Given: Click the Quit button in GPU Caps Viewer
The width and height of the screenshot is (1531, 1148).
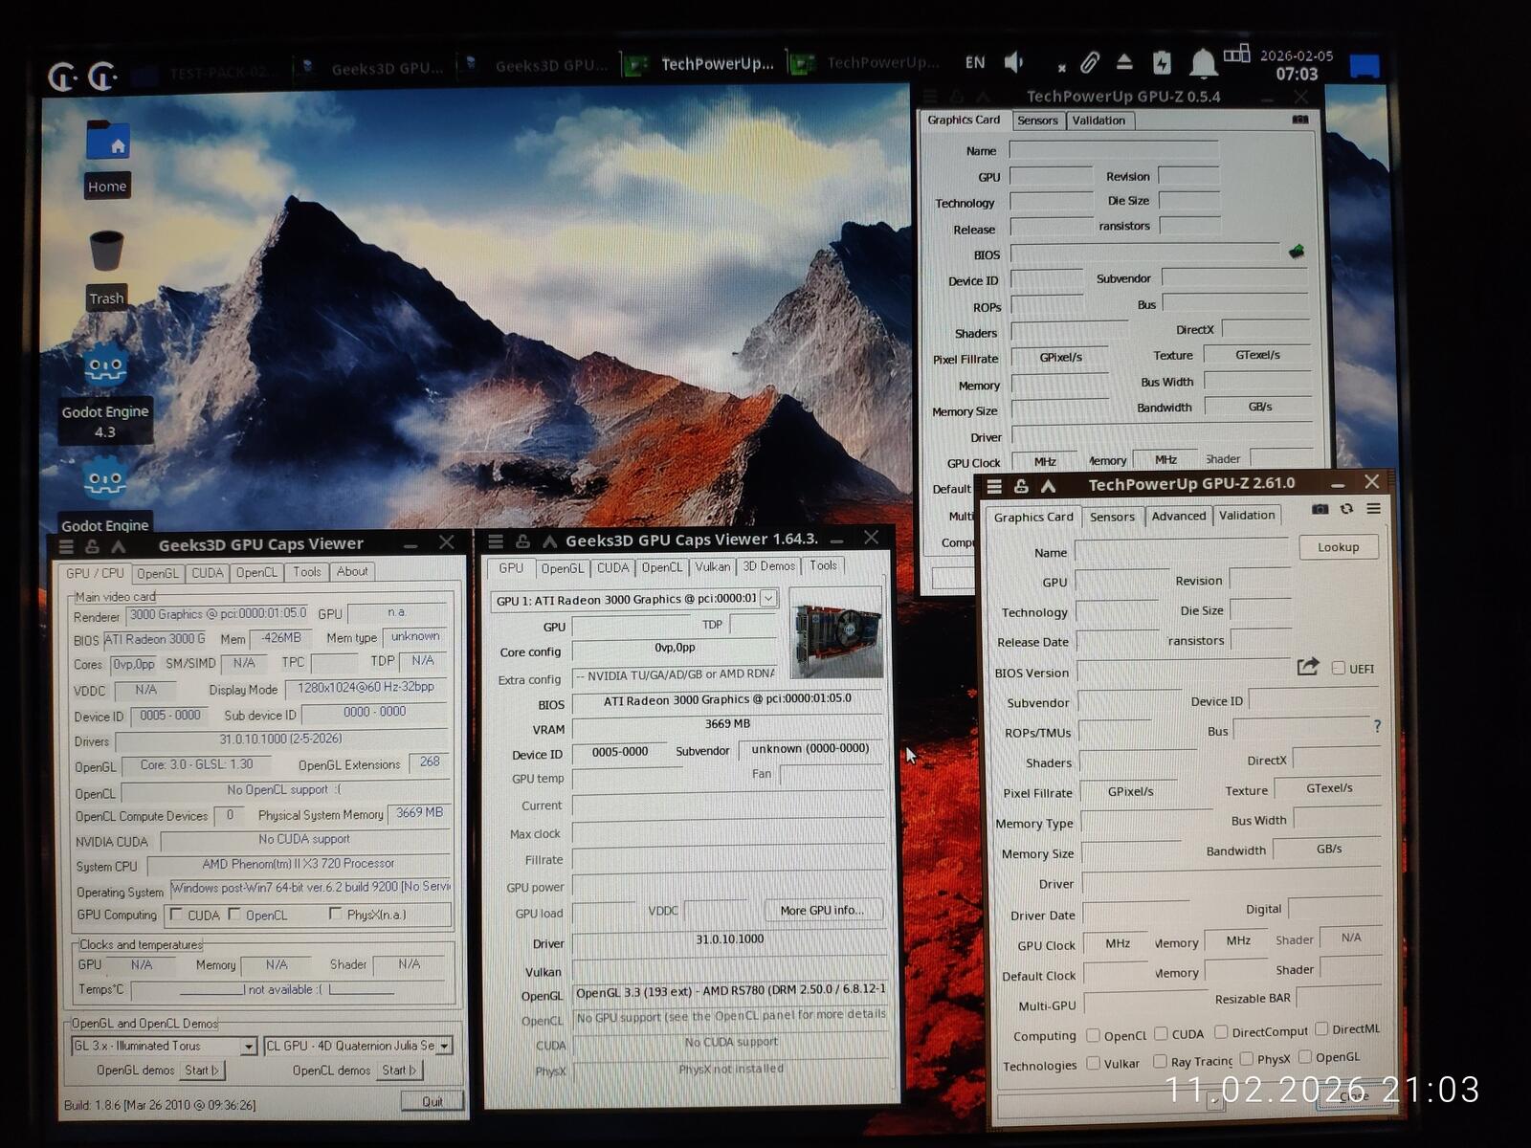Looking at the screenshot, I should 433,1101.
